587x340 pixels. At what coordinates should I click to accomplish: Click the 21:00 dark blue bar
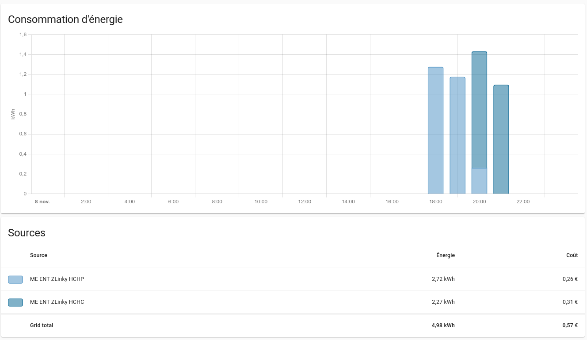(501, 139)
